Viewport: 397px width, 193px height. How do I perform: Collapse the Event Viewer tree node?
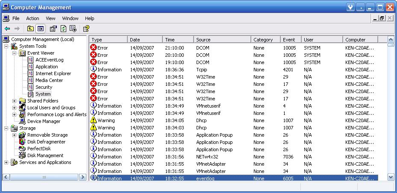pos(14,53)
